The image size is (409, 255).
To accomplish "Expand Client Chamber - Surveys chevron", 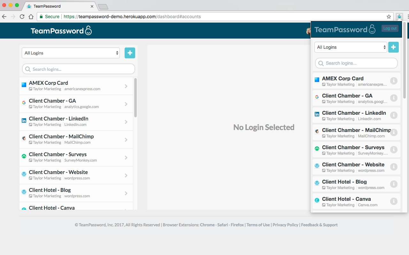I will tap(126, 157).
